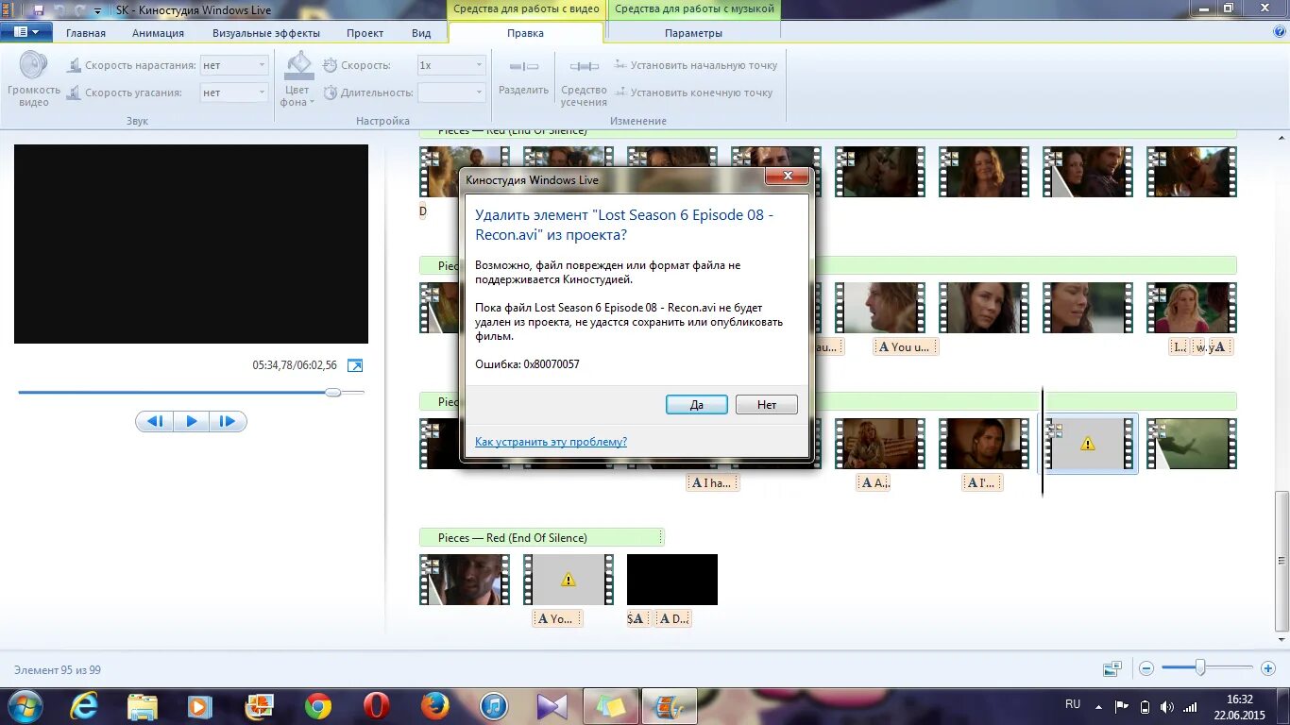Advance to next frame in preview
Image resolution: width=1290 pixels, height=725 pixels.
[x=228, y=421]
